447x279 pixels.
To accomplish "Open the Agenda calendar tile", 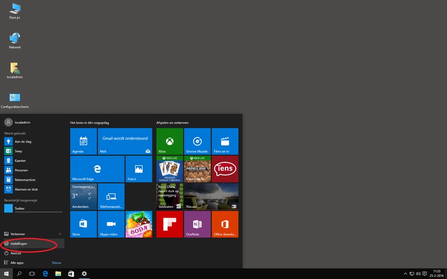I will [84, 141].
